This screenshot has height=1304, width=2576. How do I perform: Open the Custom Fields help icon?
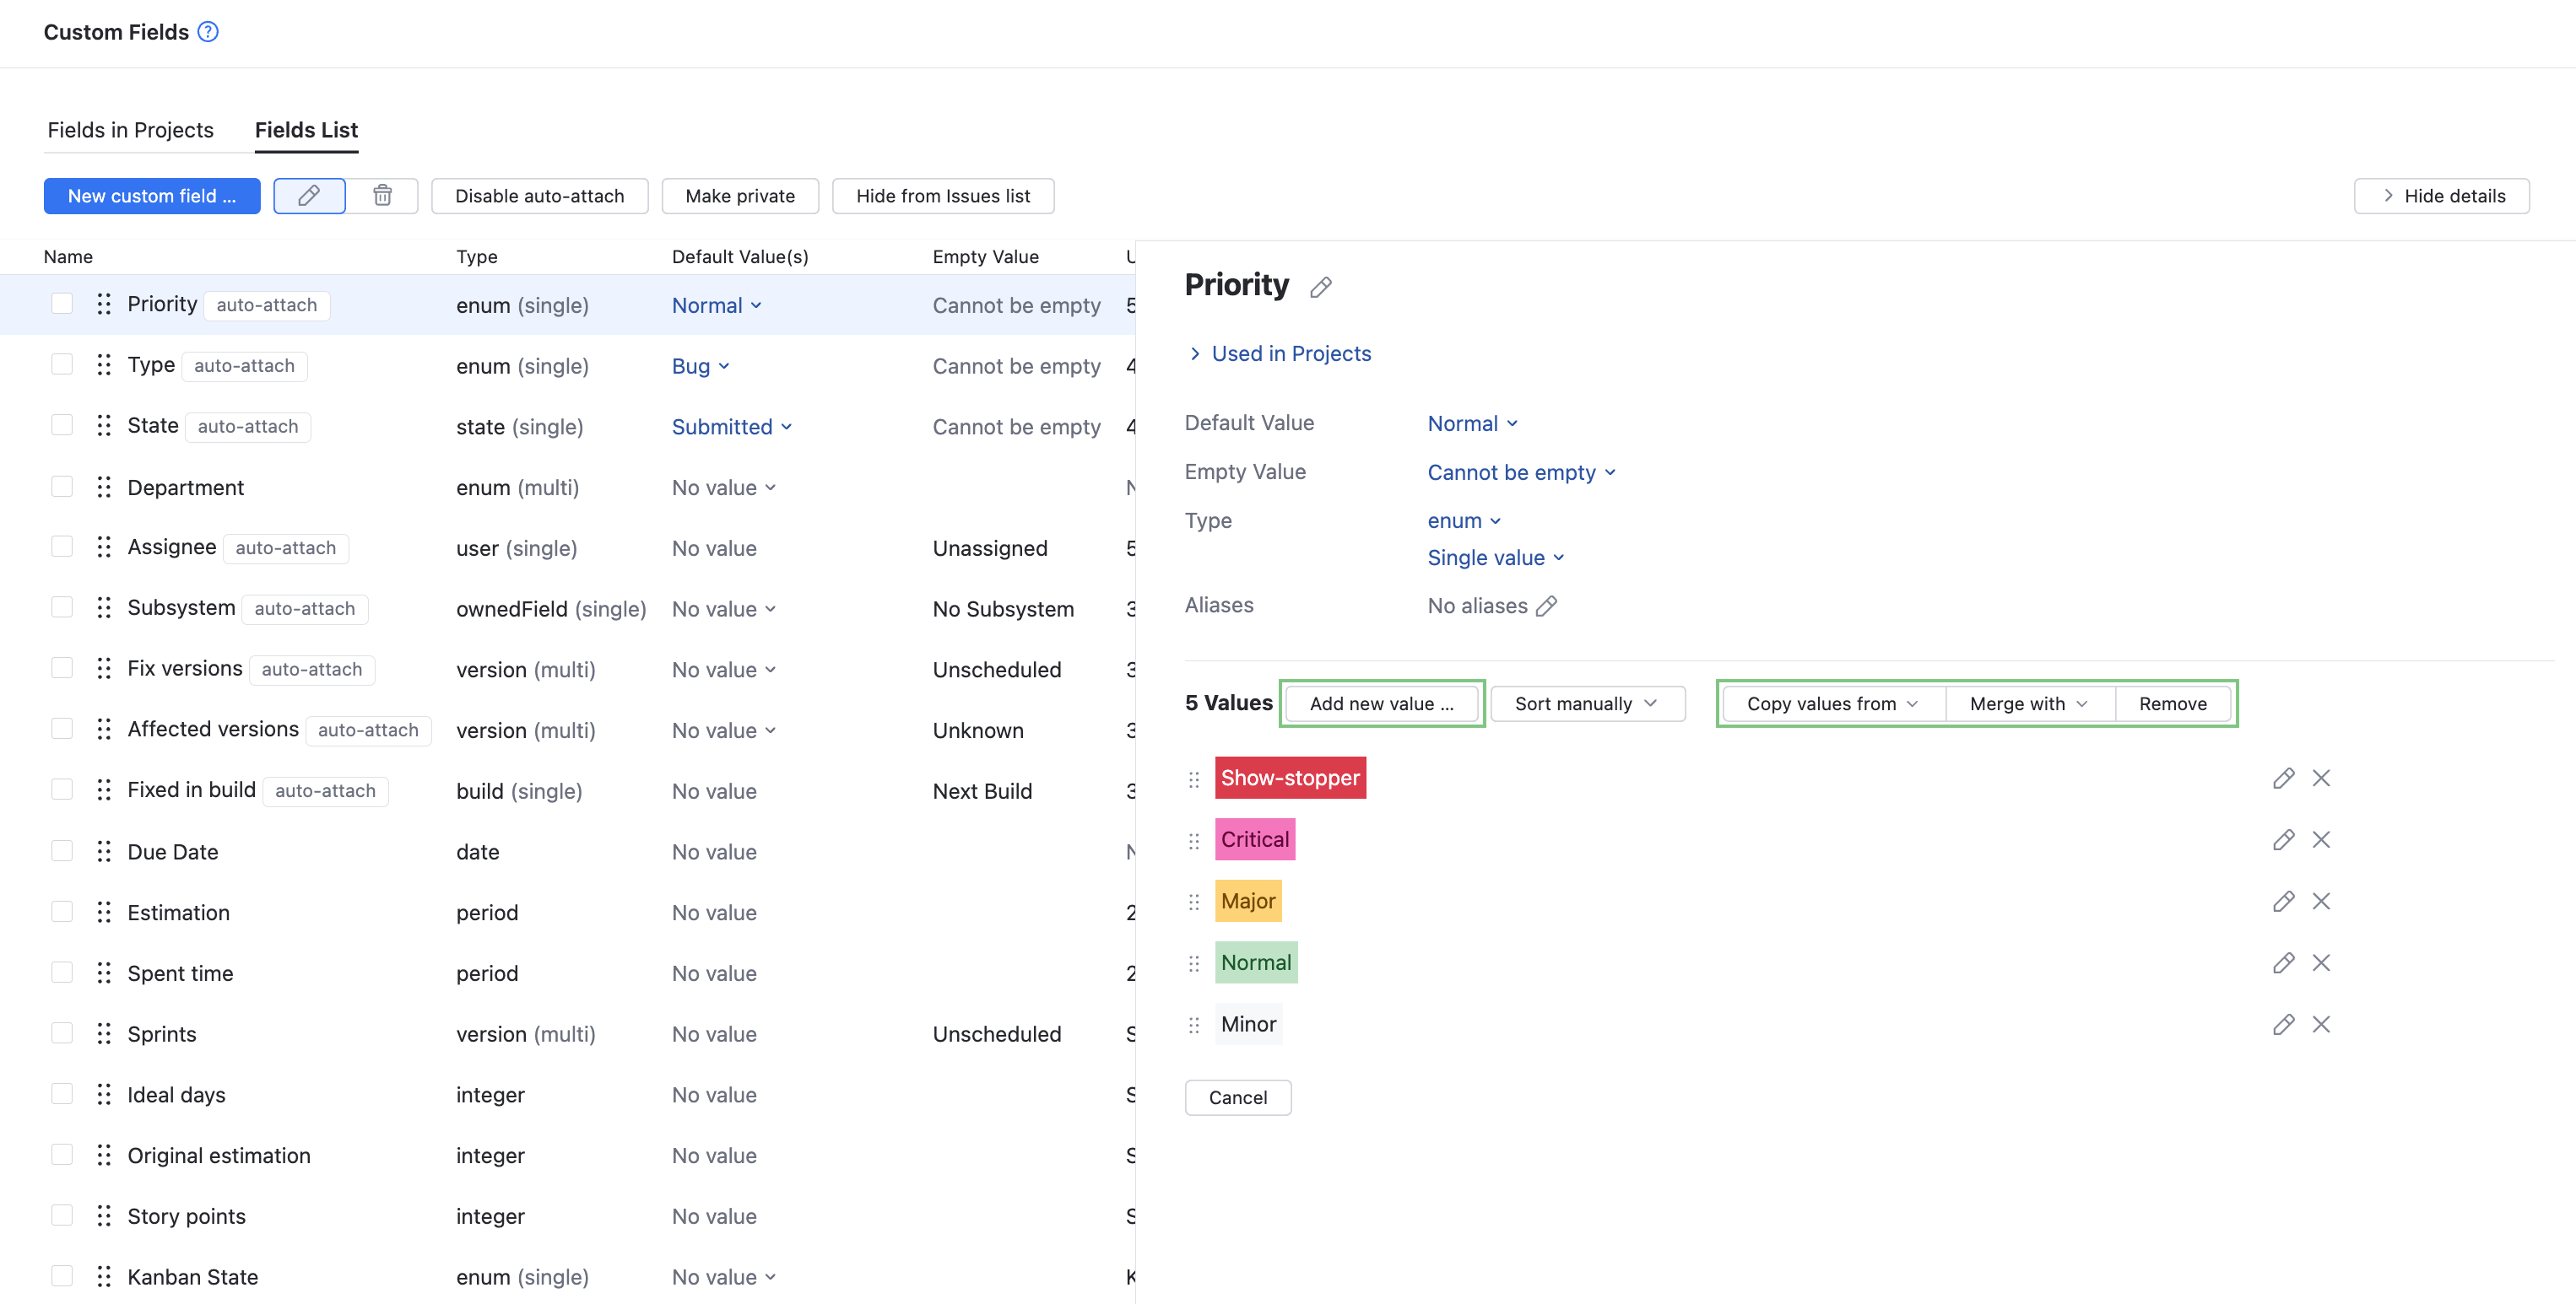(207, 31)
